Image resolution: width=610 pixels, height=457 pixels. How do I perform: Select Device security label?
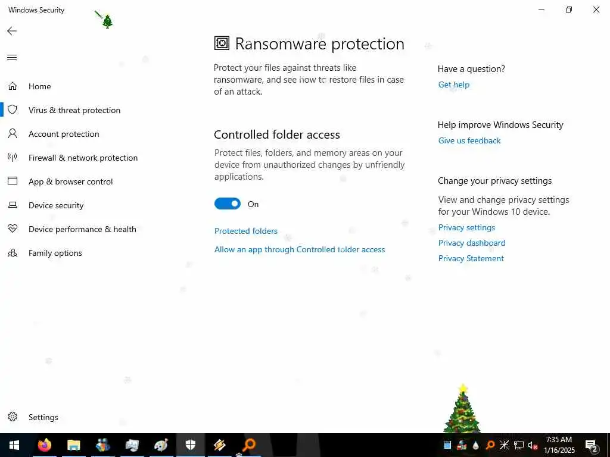[x=56, y=205]
